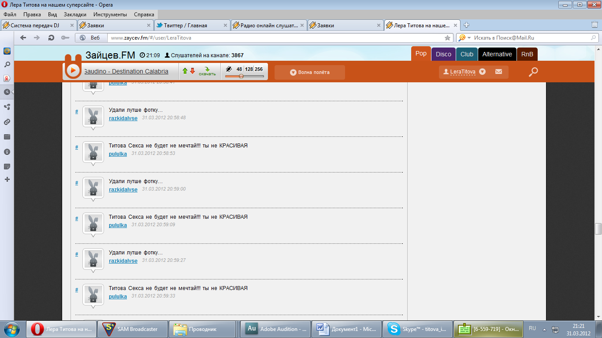Click the address bar URL field
The width and height of the screenshot is (602, 338).
(x=275, y=38)
